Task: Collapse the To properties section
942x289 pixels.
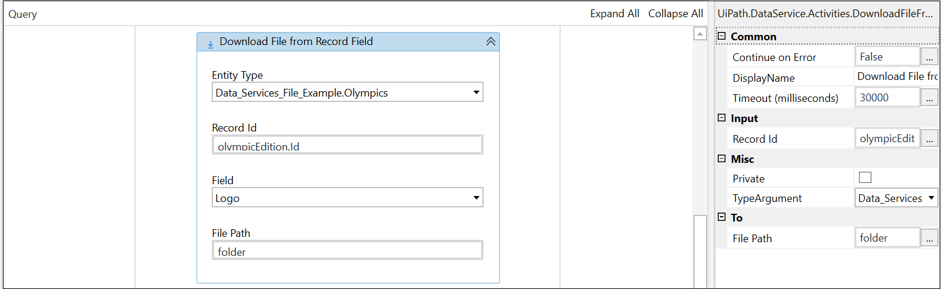Action: click(x=722, y=217)
